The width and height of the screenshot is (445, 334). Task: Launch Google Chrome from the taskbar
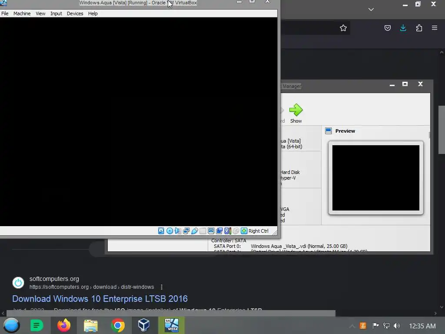point(118,325)
